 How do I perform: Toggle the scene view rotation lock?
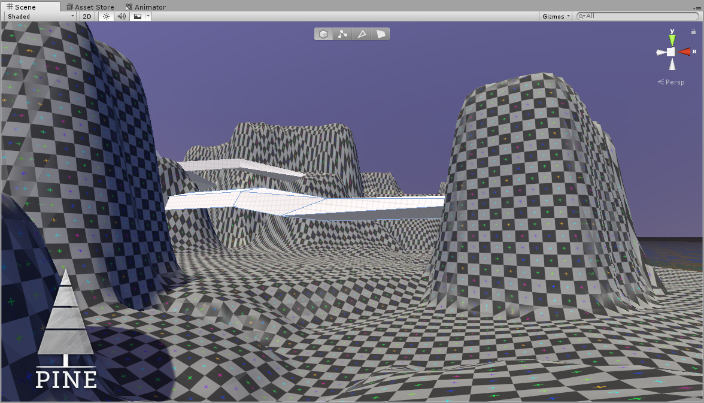pos(693,32)
